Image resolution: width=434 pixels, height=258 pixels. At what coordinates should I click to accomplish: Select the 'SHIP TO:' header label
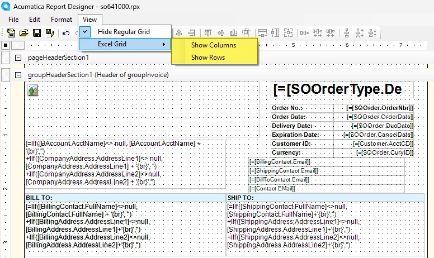(x=325, y=198)
